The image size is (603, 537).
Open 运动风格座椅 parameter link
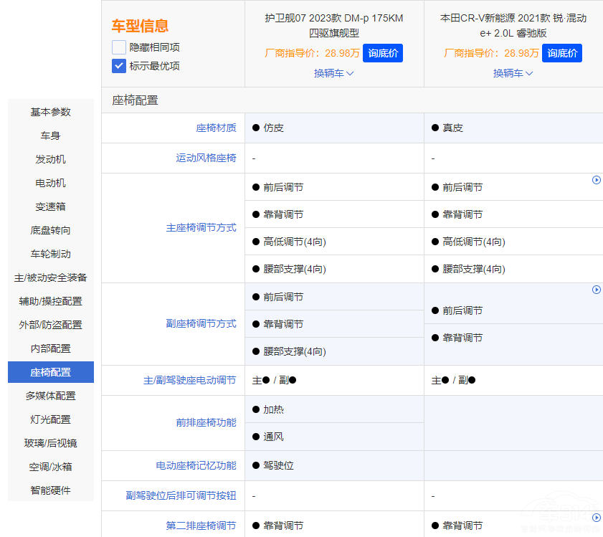(x=206, y=158)
